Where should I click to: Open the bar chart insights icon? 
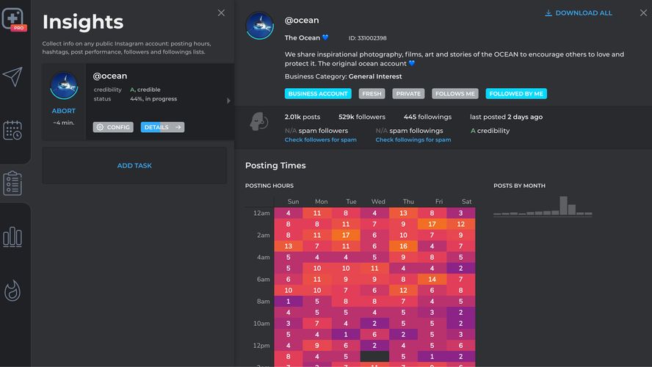click(12, 236)
